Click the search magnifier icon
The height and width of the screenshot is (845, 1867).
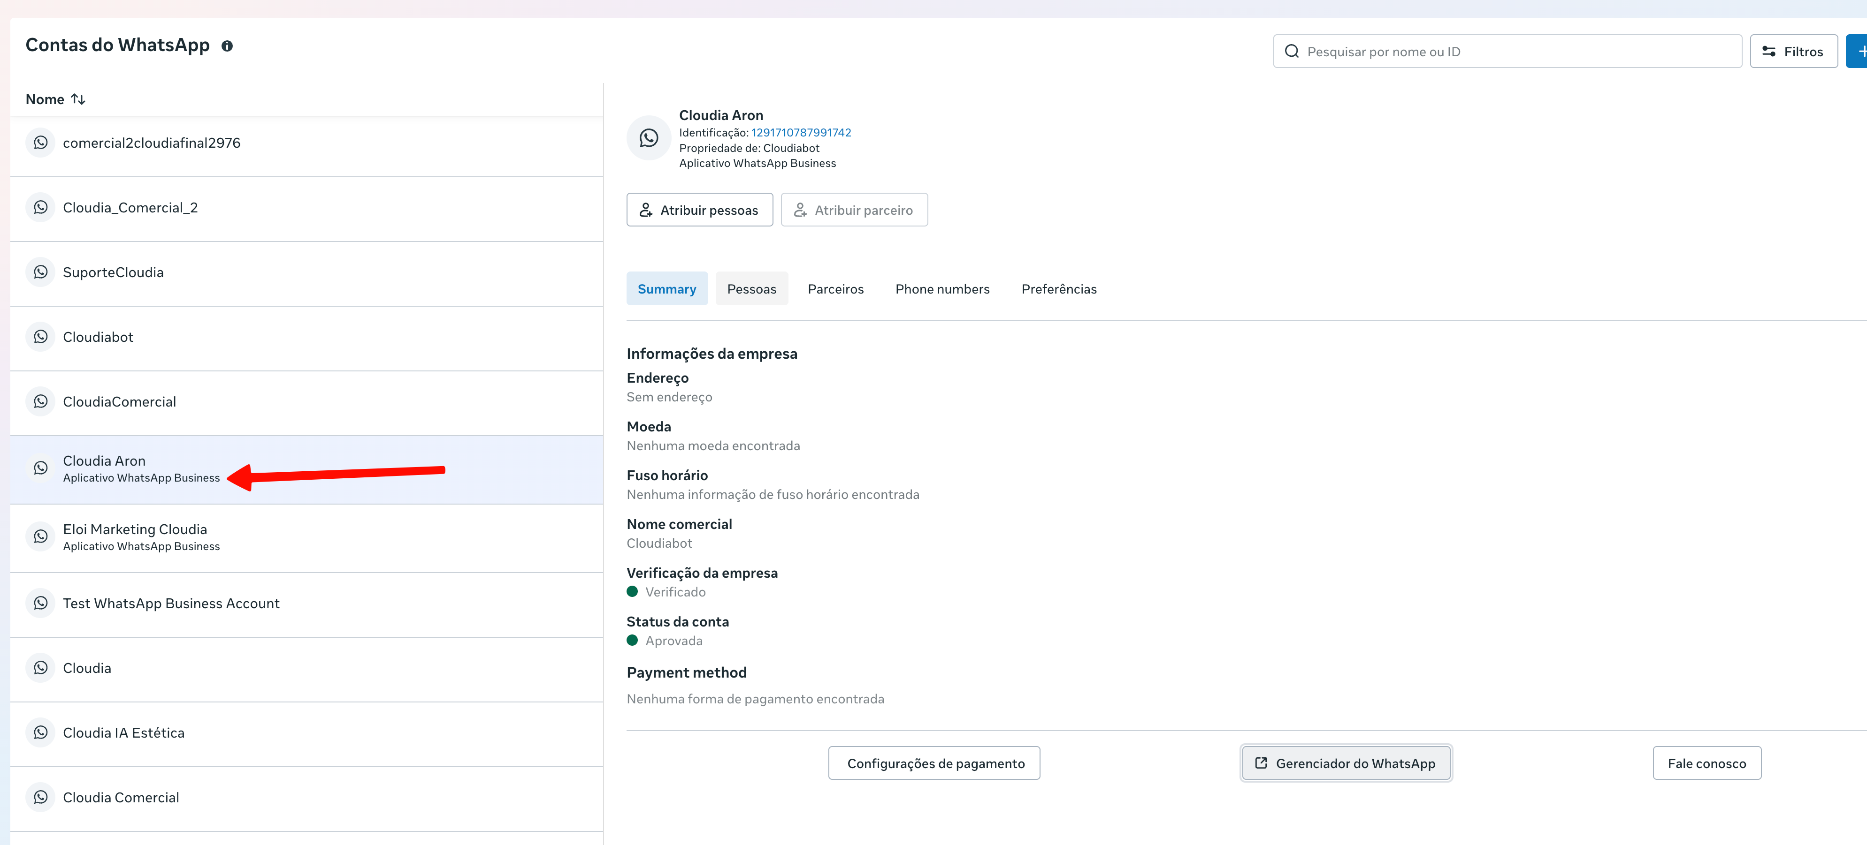[1292, 52]
